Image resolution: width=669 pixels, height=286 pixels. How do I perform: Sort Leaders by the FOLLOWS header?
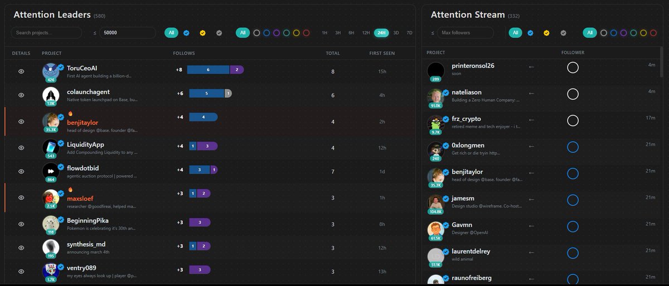[184, 53]
